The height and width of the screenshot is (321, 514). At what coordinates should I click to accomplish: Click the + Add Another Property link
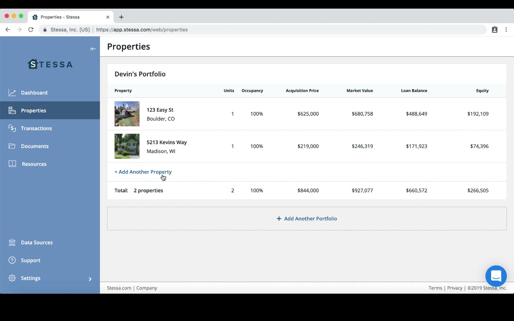pyautogui.click(x=143, y=172)
